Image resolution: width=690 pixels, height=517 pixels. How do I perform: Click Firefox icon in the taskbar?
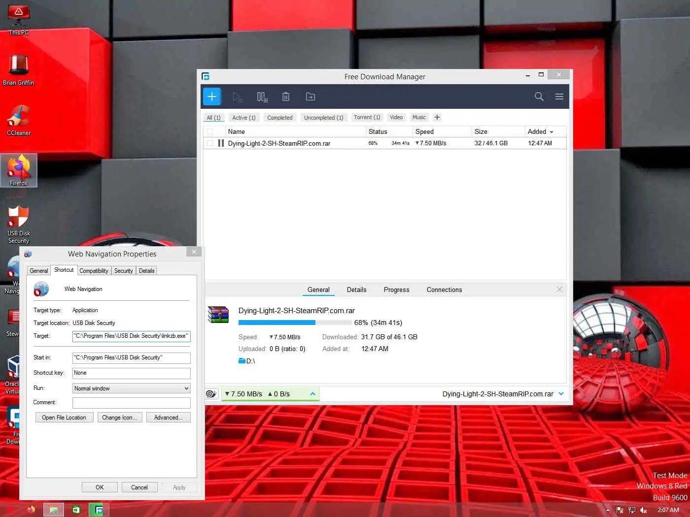click(31, 510)
